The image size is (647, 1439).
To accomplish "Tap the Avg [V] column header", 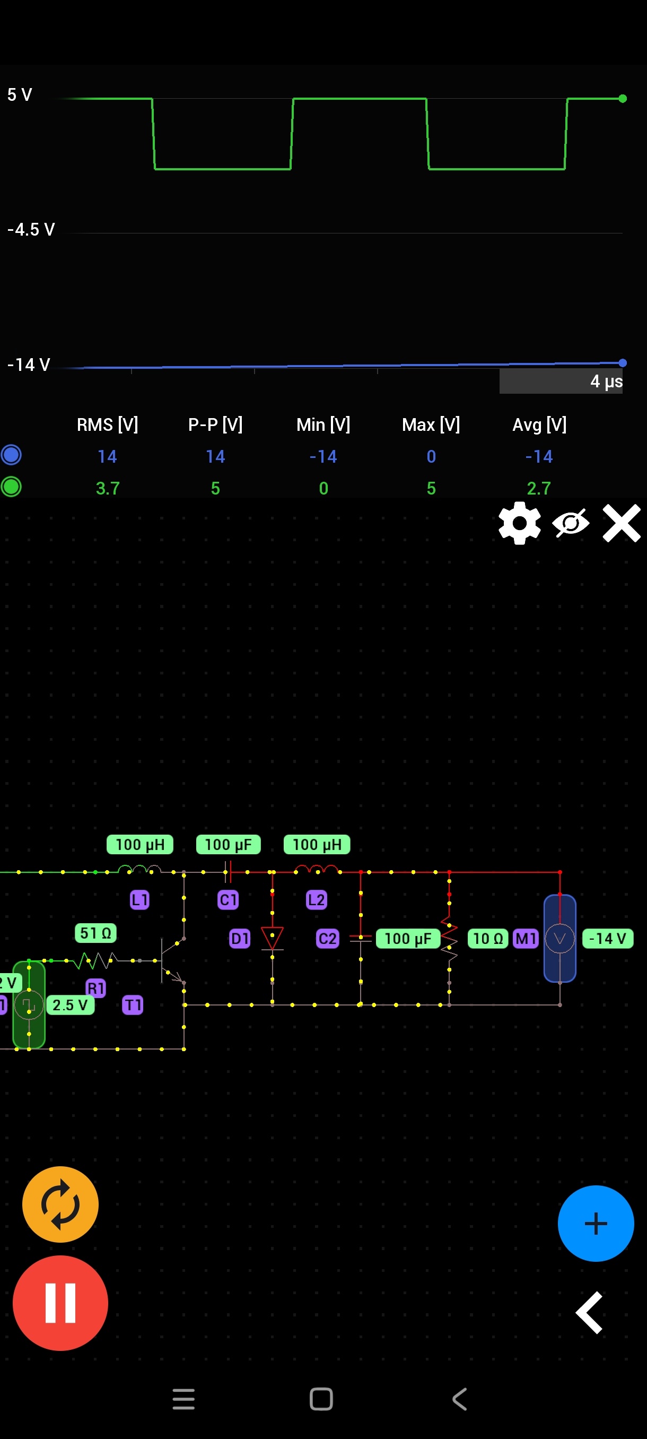I will 539,424.
